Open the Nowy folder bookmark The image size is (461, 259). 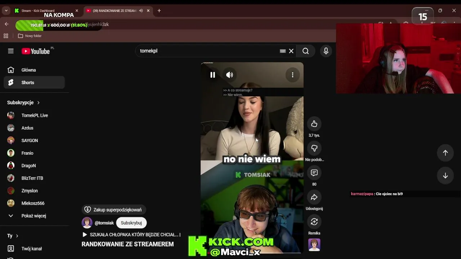tap(30, 36)
